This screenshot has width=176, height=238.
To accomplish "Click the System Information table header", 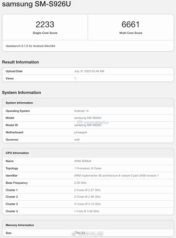I will pos(88,103).
